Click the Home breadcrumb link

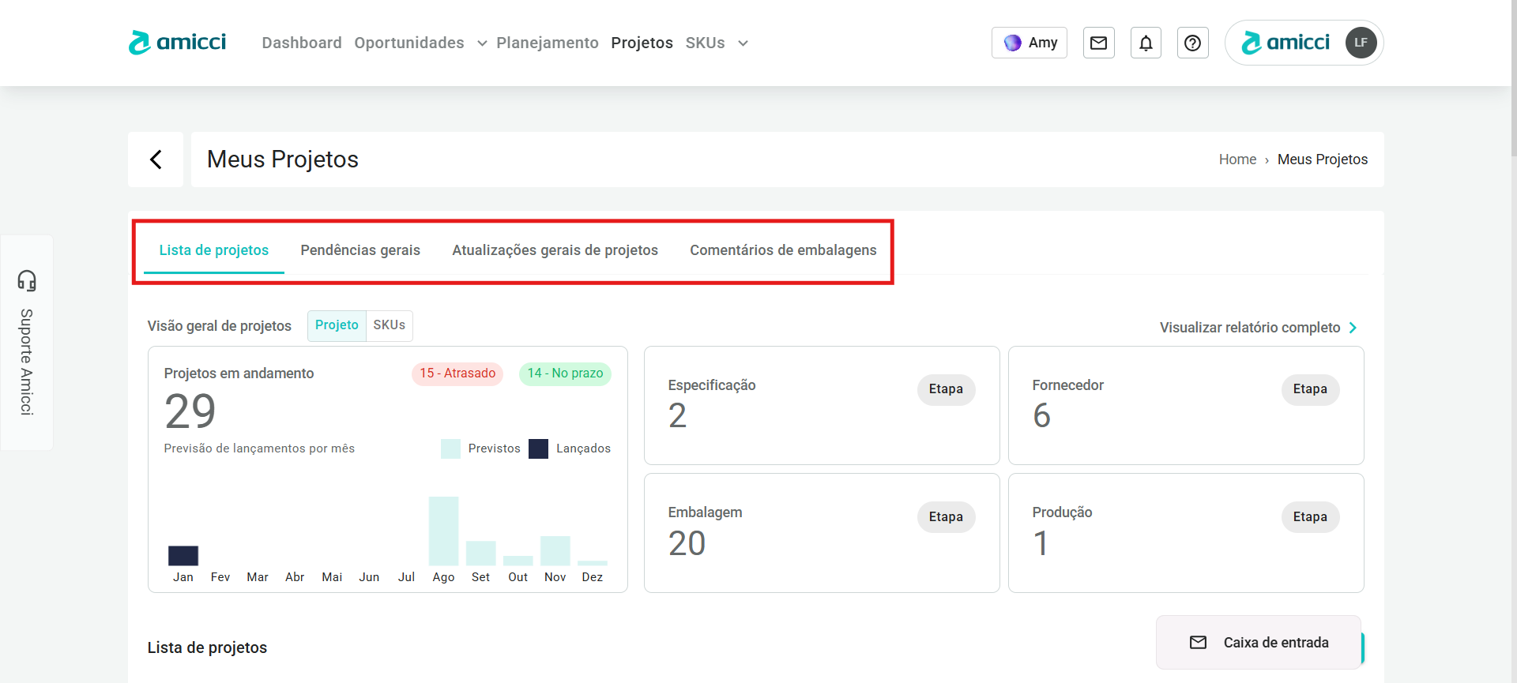pyautogui.click(x=1237, y=159)
